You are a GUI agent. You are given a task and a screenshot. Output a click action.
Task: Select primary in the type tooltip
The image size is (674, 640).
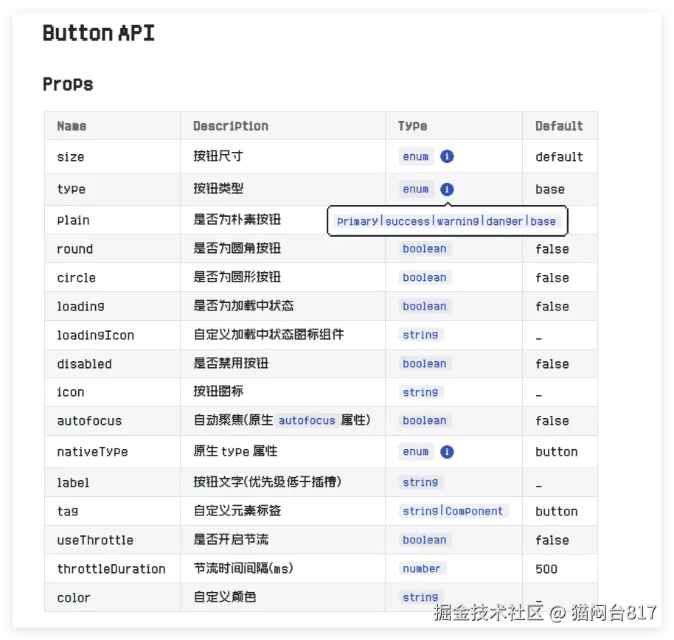pyautogui.click(x=358, y=220)
